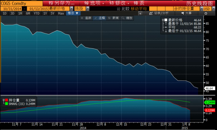
Task: Click the red 0.139M axis value label
Action: point(210,110)
